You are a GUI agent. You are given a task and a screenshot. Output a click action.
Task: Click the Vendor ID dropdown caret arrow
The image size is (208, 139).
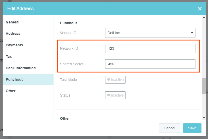click(192, 33)
